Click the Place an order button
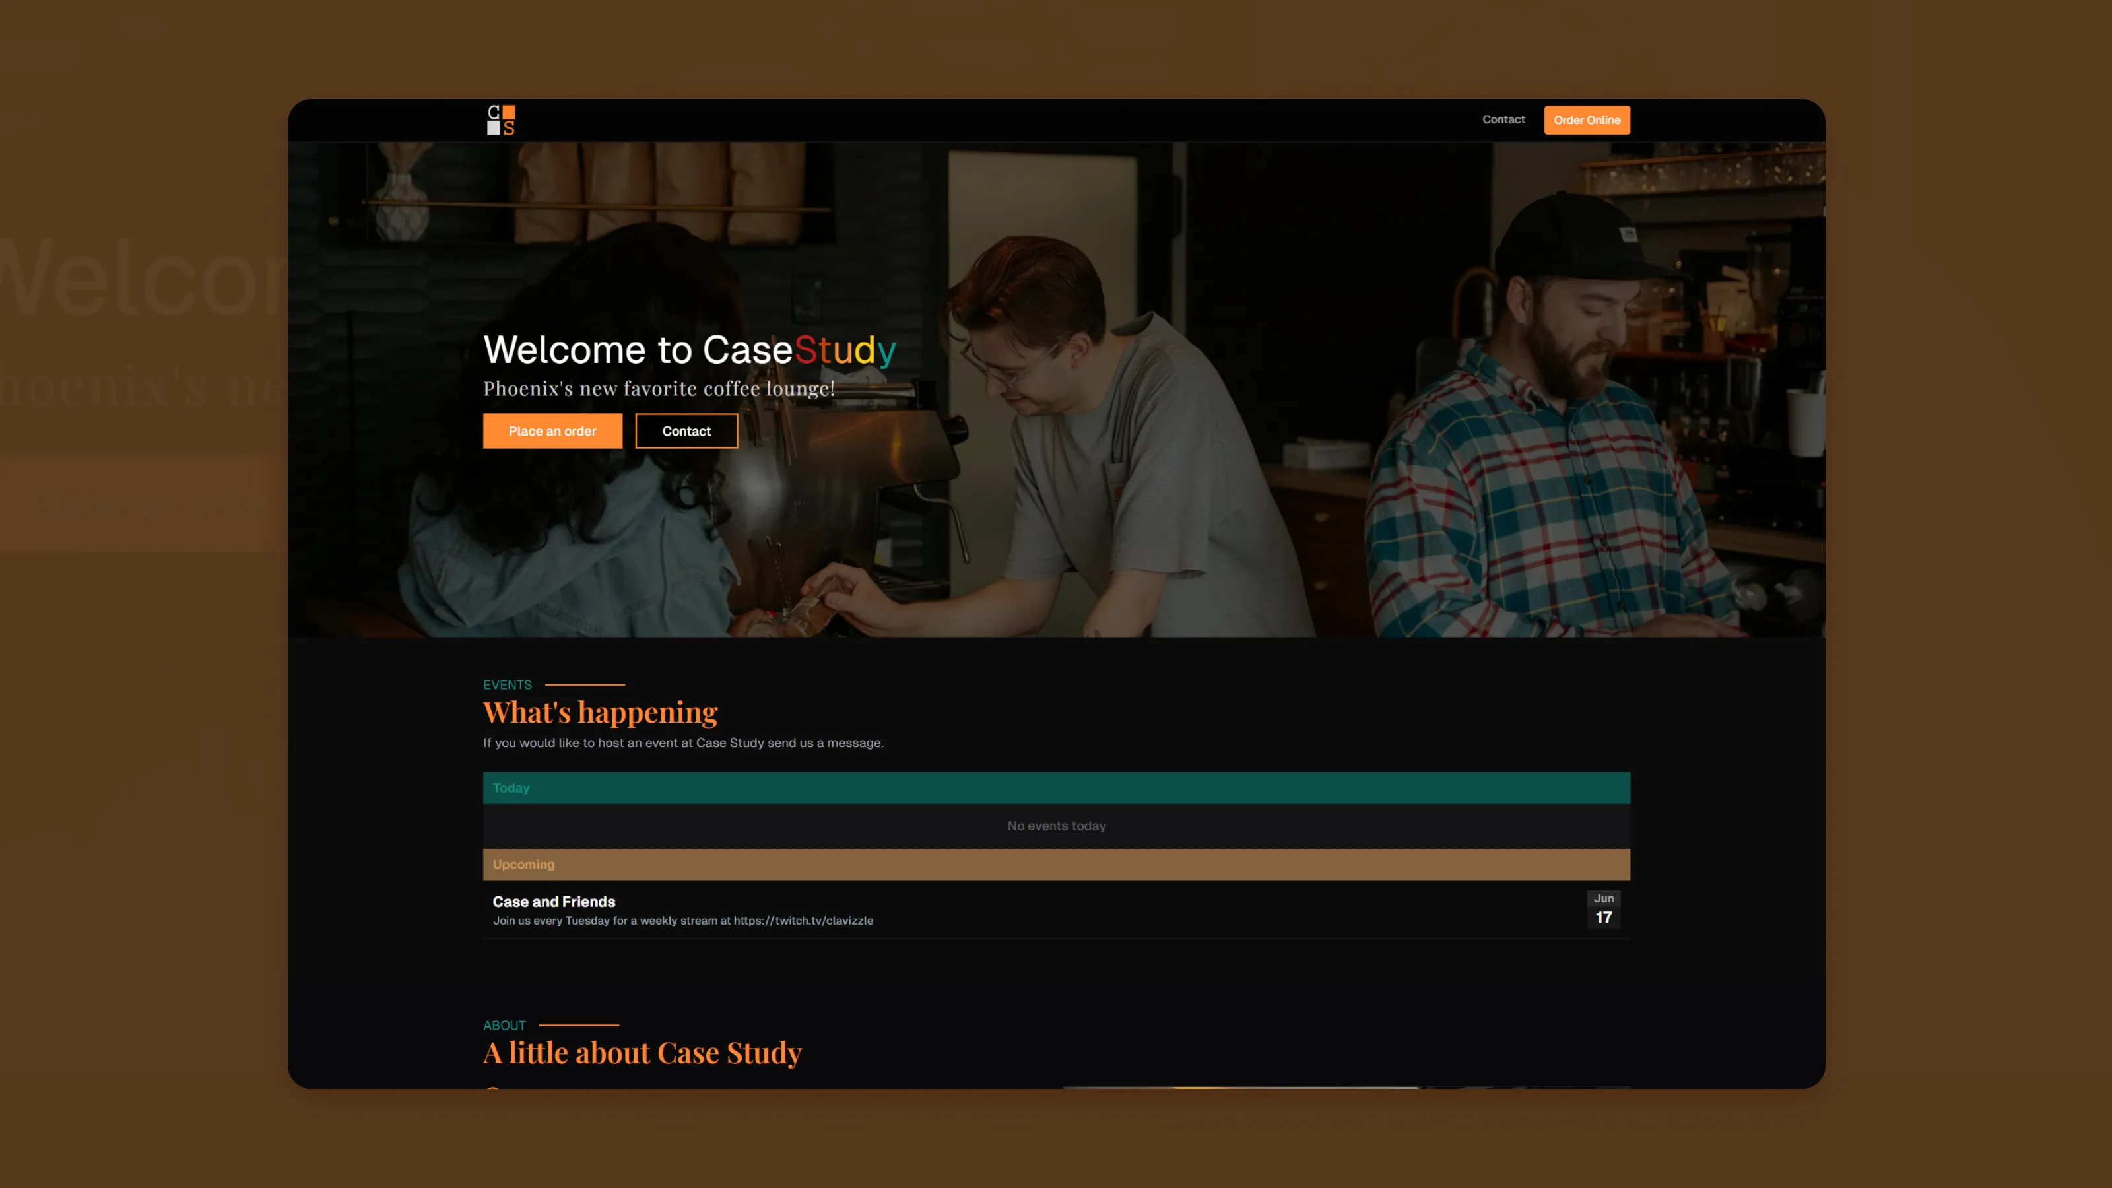 [552, 430]
